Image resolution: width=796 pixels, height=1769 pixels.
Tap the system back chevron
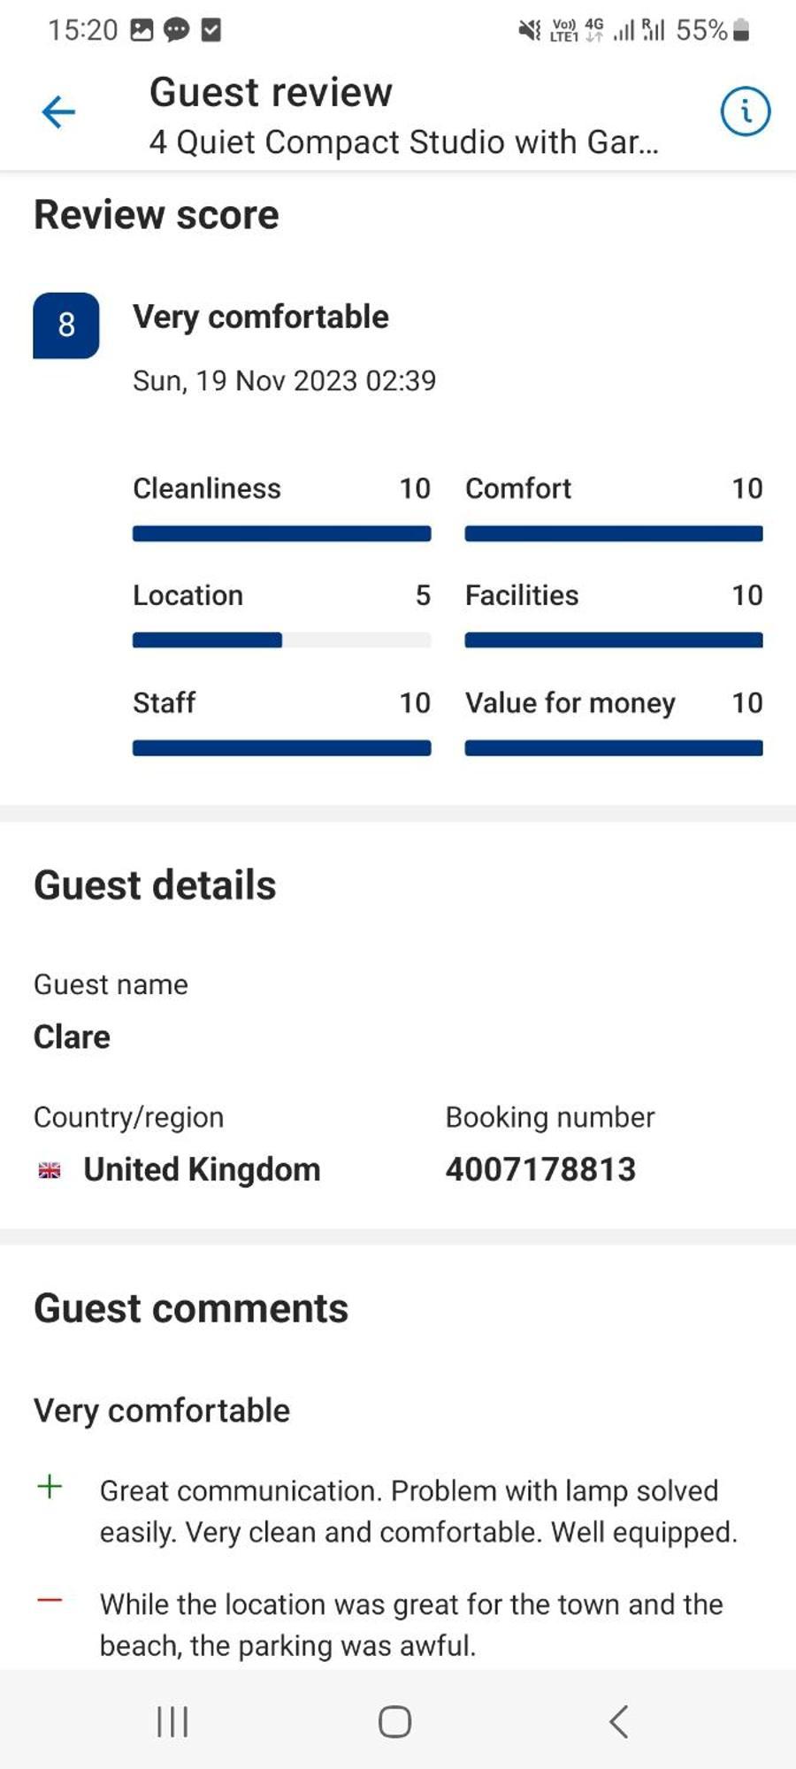[x=619, y=1721]
